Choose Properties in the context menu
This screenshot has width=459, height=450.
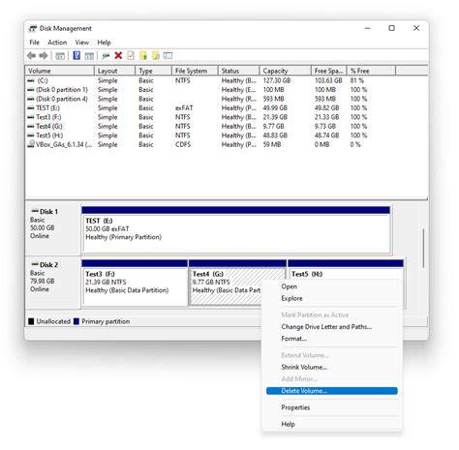[332, 407]
